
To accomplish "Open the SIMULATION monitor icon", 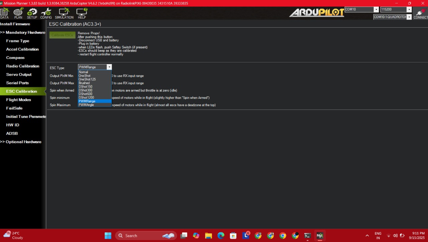I will [x=64, y=13].
